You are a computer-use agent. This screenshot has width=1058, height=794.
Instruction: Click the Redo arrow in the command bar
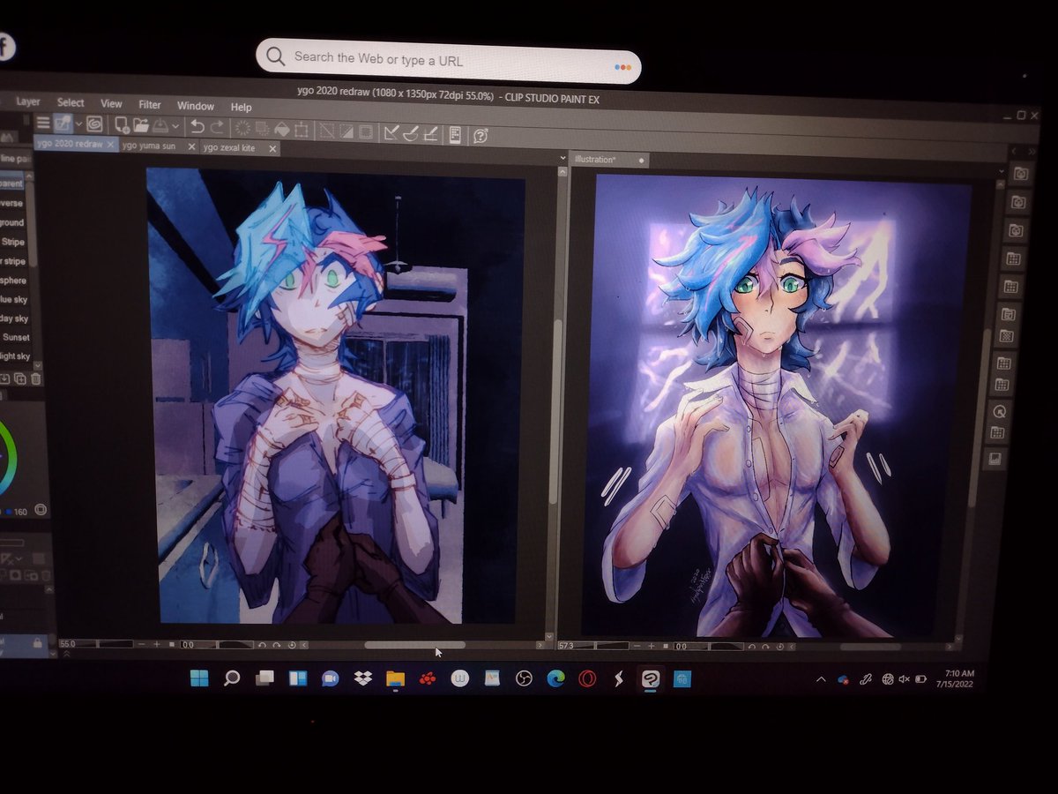tap(217, 128)
